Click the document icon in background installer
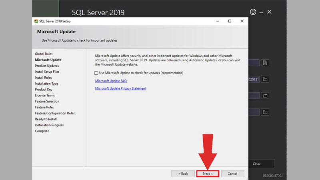Image resolution: width=320 pixels, height=180 pixels. click(x=265, y=63)
